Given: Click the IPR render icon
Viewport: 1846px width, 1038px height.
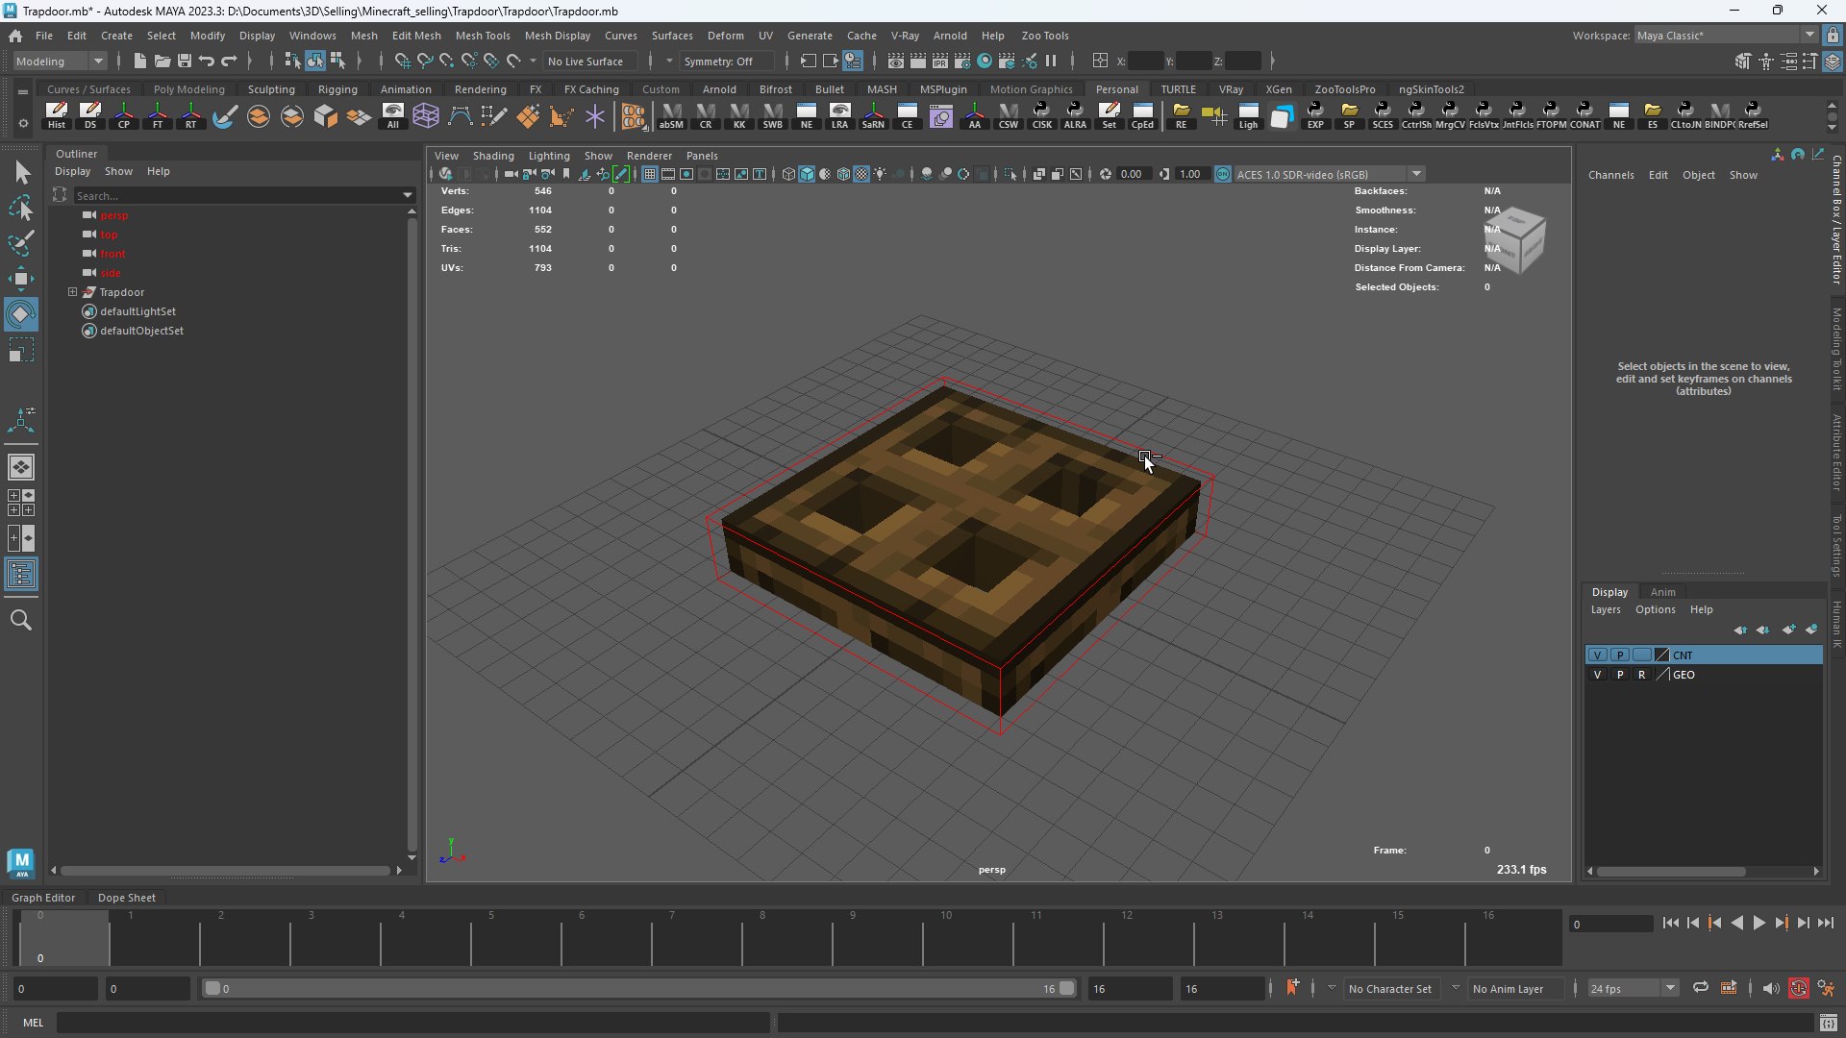Looking at the screenshot, I should [939, 62].
